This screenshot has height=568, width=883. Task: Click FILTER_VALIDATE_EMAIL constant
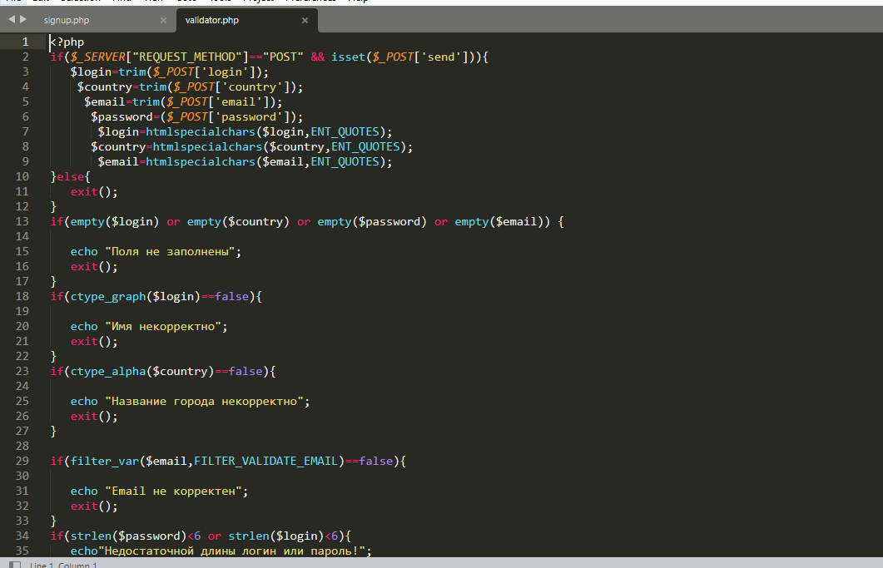click(266, 461)
